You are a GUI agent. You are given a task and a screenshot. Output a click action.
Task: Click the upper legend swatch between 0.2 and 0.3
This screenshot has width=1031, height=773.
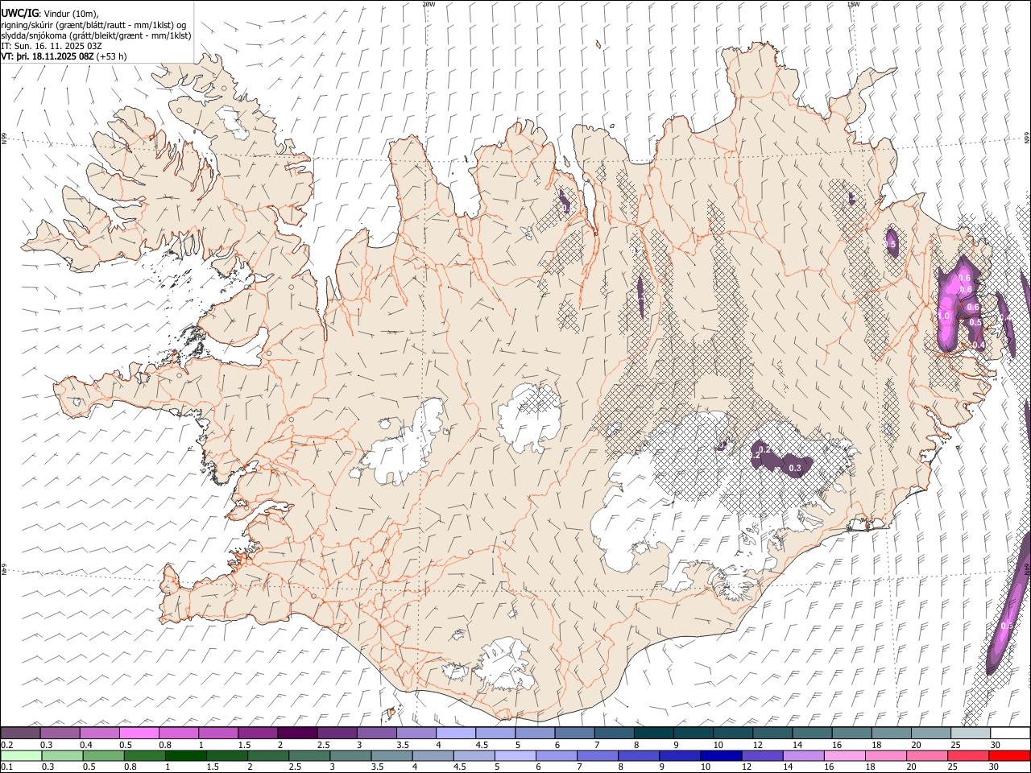pyautogui.click(x=20, y=733)
